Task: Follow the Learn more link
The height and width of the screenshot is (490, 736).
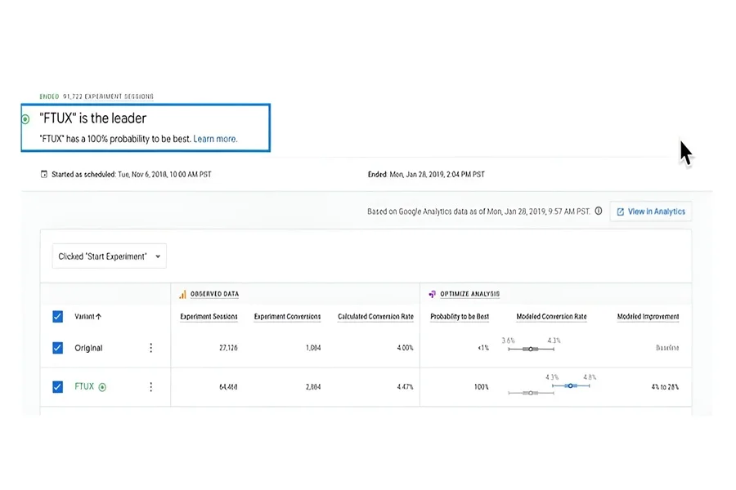Action: [x=215, y=139]
